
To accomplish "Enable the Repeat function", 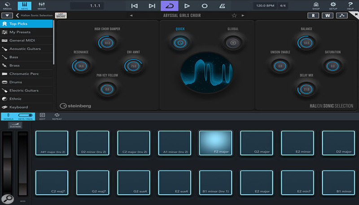I will pyautogui.click(x=57, y=116).
